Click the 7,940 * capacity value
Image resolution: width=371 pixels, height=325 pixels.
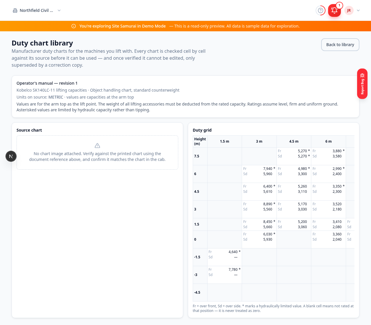(269, 169)
